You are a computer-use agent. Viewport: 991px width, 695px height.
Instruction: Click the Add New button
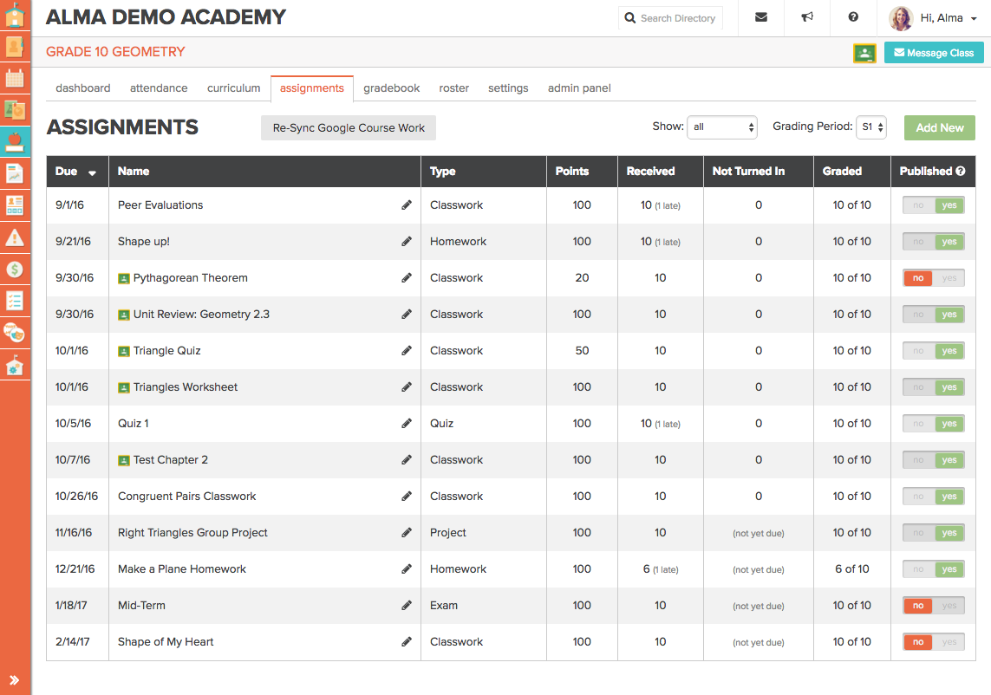click(939, 127)
